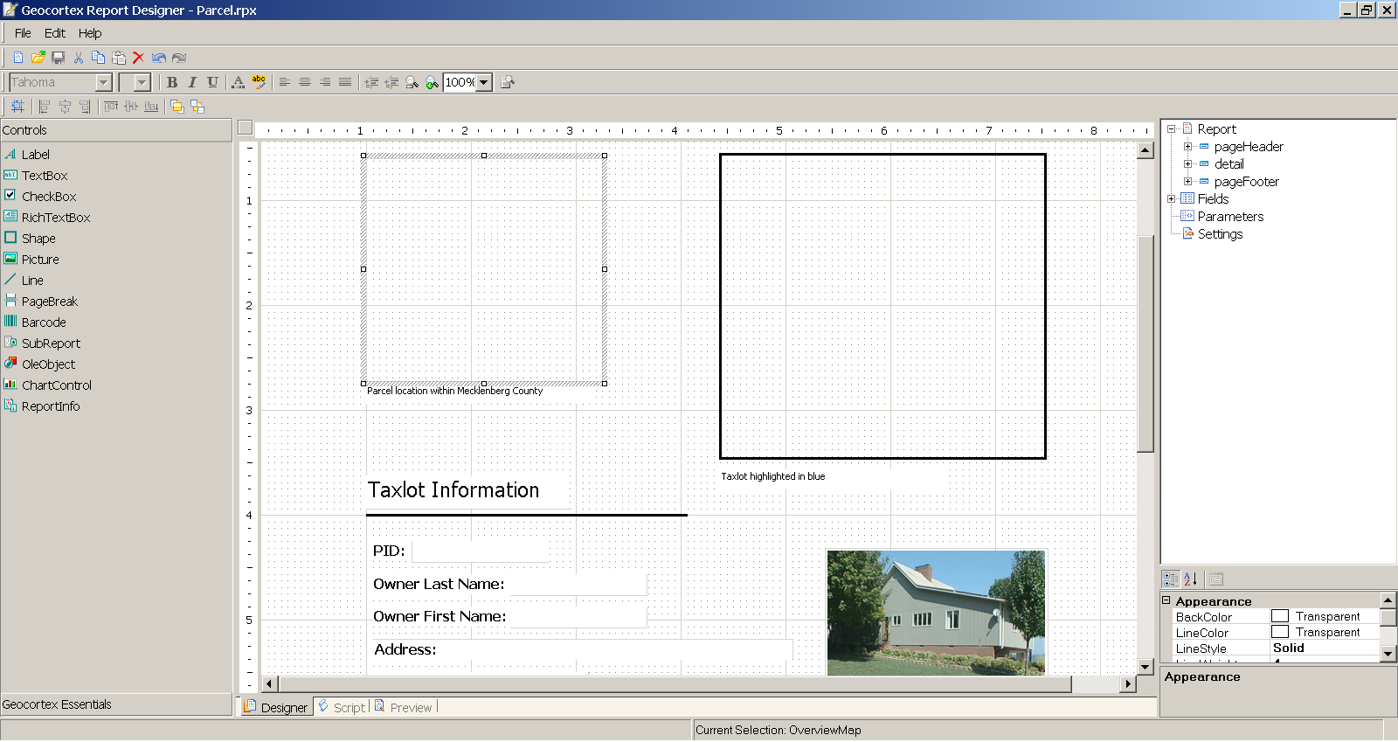Expand the Fields tree node
This screenshot has height=742, width=1398.
coord(1172,199)
